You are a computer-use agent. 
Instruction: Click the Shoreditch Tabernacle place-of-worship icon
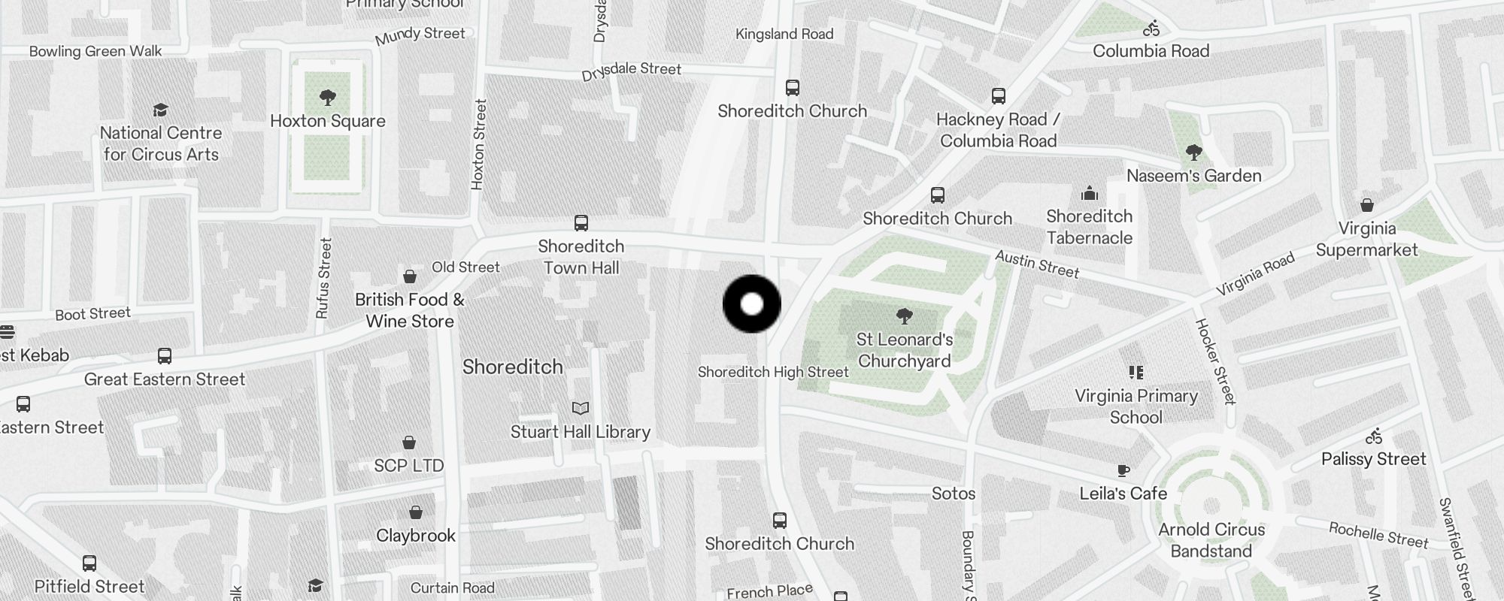coord(1090,193)
